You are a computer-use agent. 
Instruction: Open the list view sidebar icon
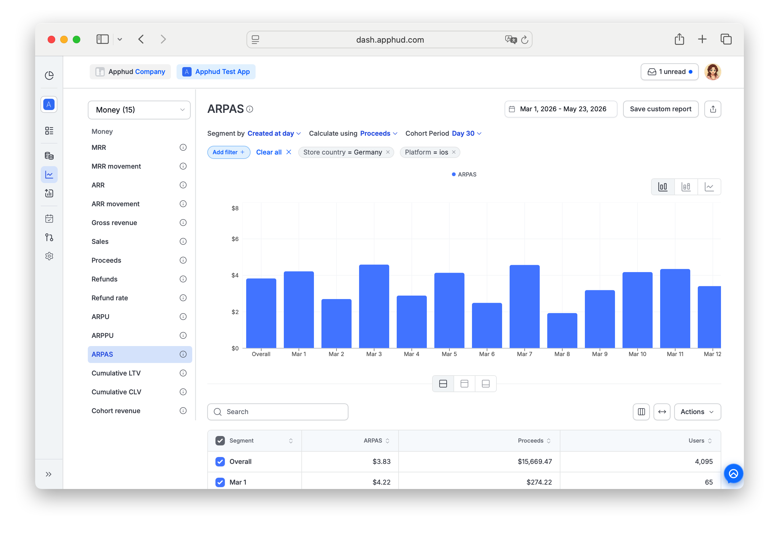coord(49,131)
